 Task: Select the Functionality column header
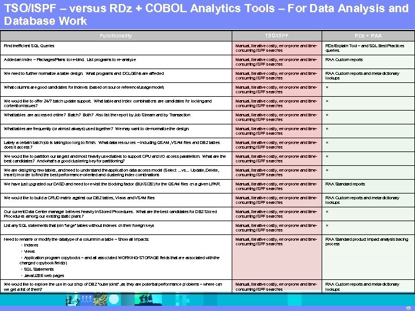(116, 36)
